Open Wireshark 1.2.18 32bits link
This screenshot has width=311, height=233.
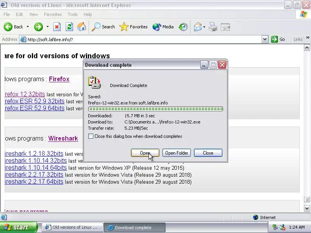click(34, 153)
